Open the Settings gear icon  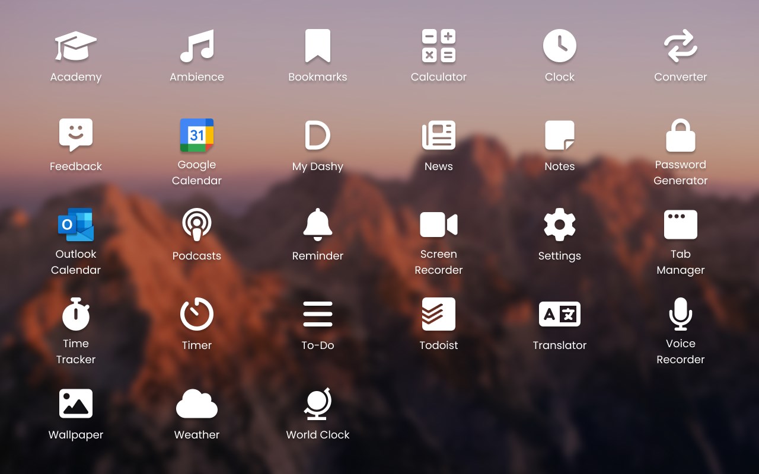pos(560,225)
